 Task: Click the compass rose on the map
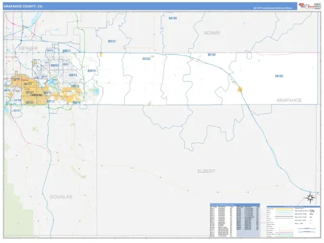(x=310, y=198)
